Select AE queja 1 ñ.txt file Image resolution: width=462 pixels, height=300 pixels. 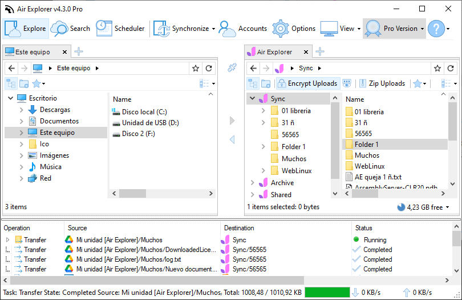tap(374, 177)
